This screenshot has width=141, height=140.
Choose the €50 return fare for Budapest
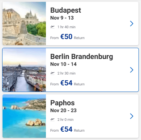[67, 37]
